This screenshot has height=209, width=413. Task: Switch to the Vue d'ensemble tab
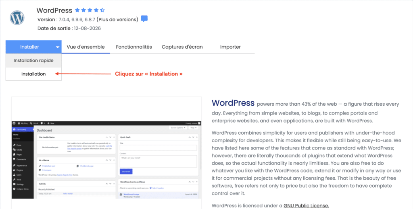point(86,47)
